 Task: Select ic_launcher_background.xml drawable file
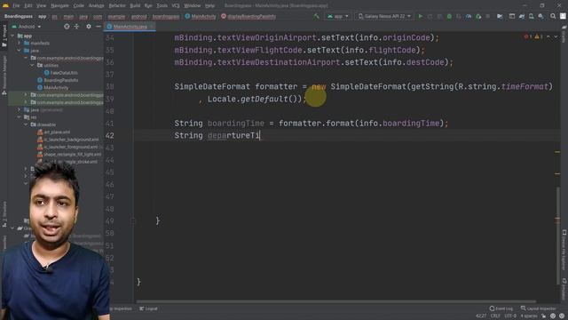click(67, 140)
